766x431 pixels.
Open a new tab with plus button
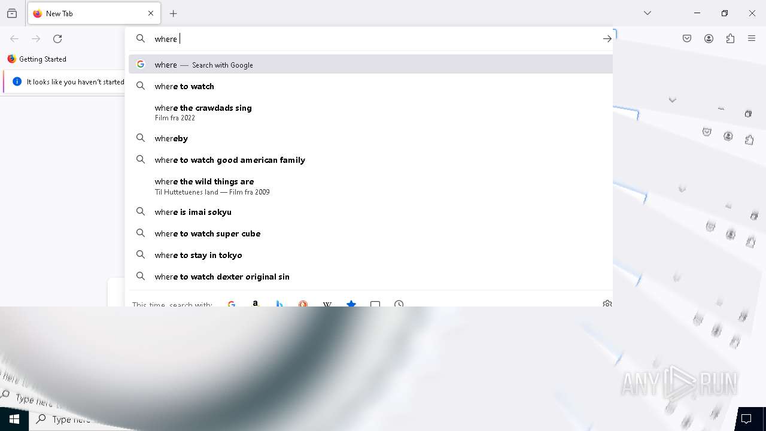[x=174, y=13]
